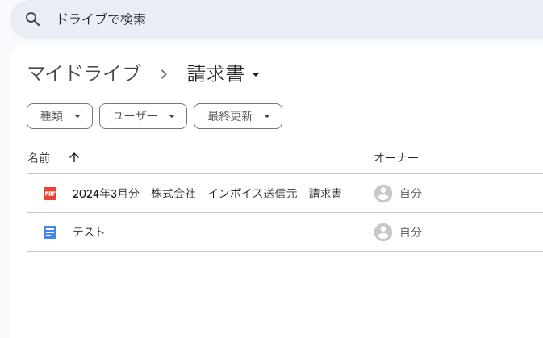Click the PDF file icon
This screenshot has height=338, width=543.
point(50,194)
